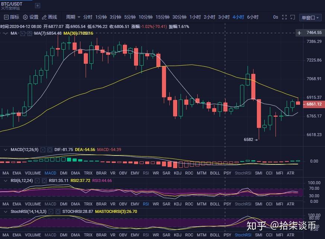Image resolution: width=325 pixels, height=239 pixels.
Task: Select the 2小时 interval
Action: click(x=209, y=17)
